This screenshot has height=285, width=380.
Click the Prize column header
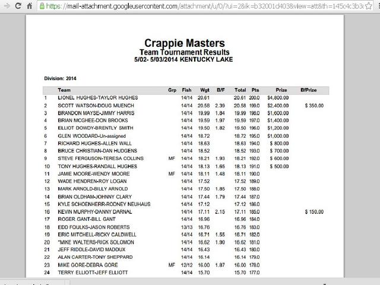tap(281, 90)
